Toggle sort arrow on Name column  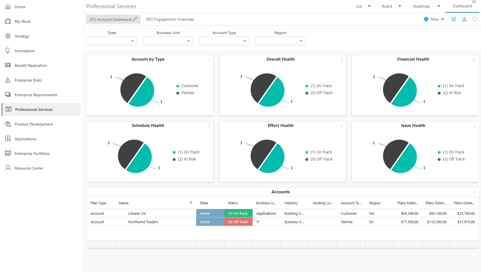(x=191, y=203)
